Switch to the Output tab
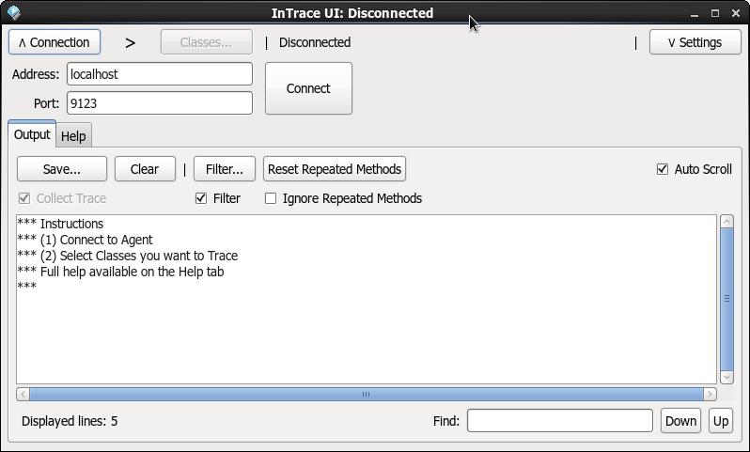Screen dimensions: 750x452 tap(32, 135)
